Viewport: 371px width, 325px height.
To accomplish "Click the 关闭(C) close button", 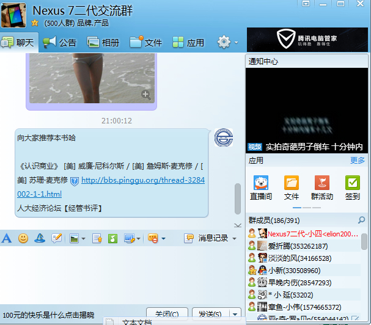I will coord(167,314).
